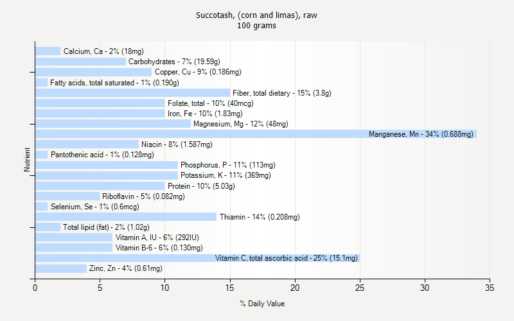514x321 pixels.
Task: Click the x-axis tick label '20'
Action: point(295,288)
